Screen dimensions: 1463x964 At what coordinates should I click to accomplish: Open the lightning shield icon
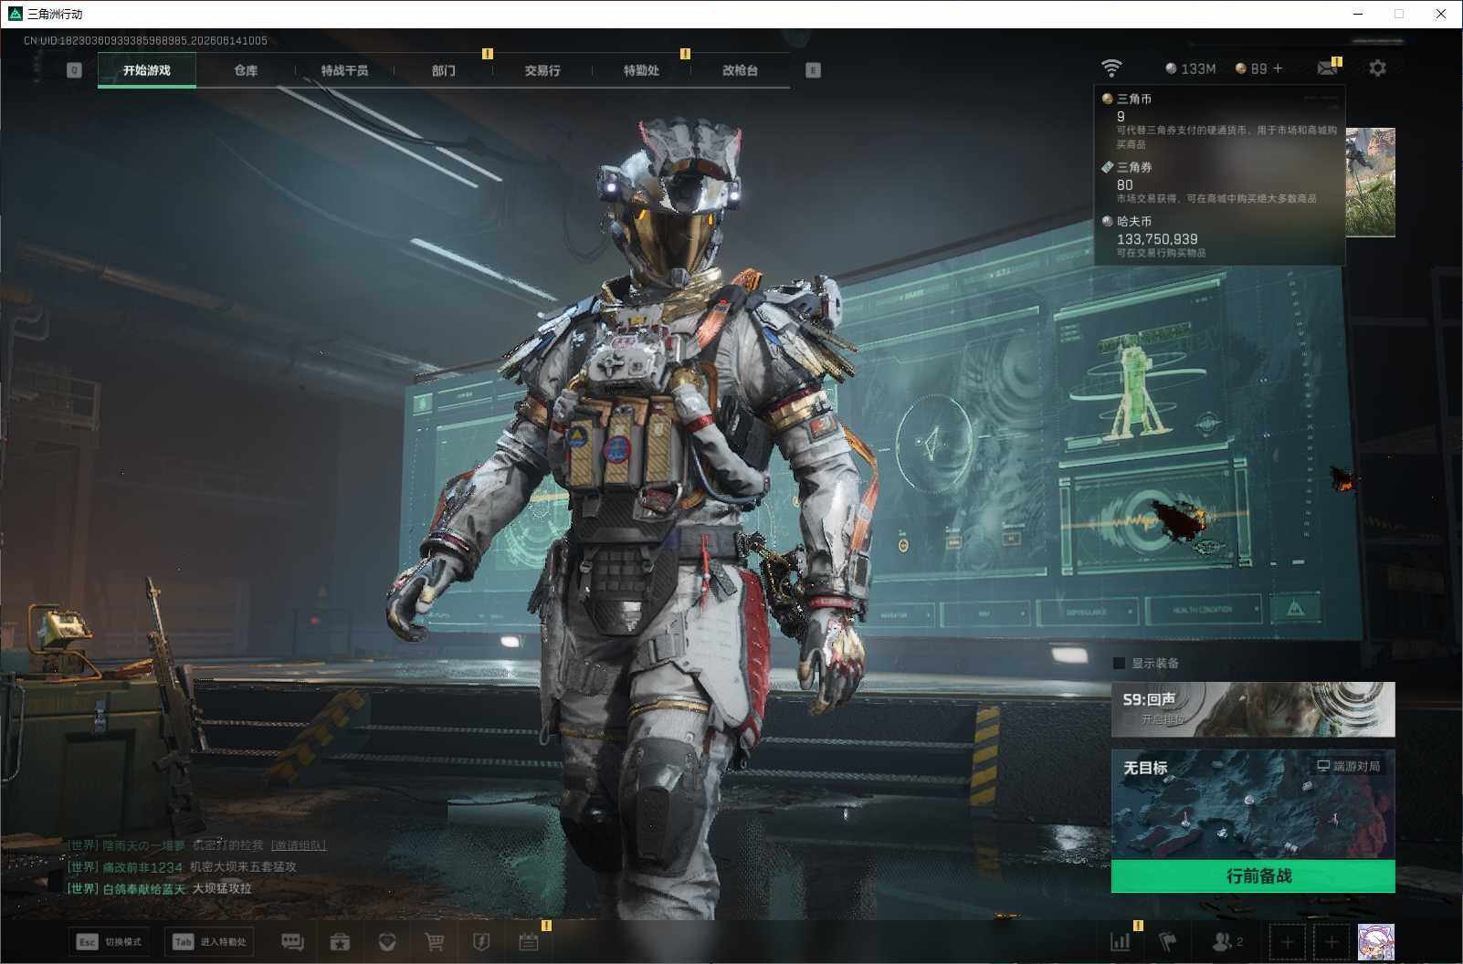click(481, 942)
